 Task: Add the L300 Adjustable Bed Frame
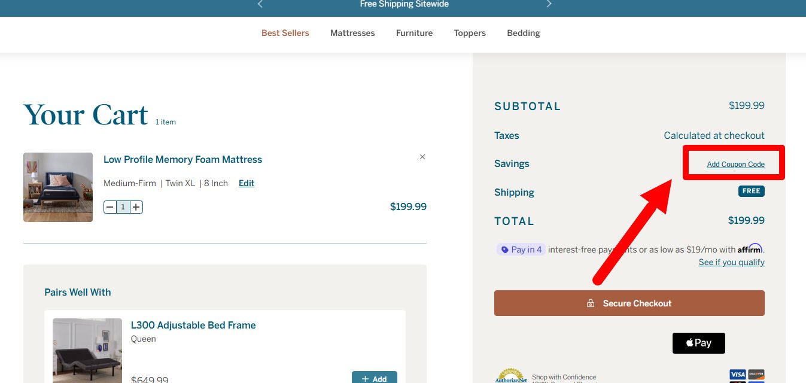click(374, 378)
